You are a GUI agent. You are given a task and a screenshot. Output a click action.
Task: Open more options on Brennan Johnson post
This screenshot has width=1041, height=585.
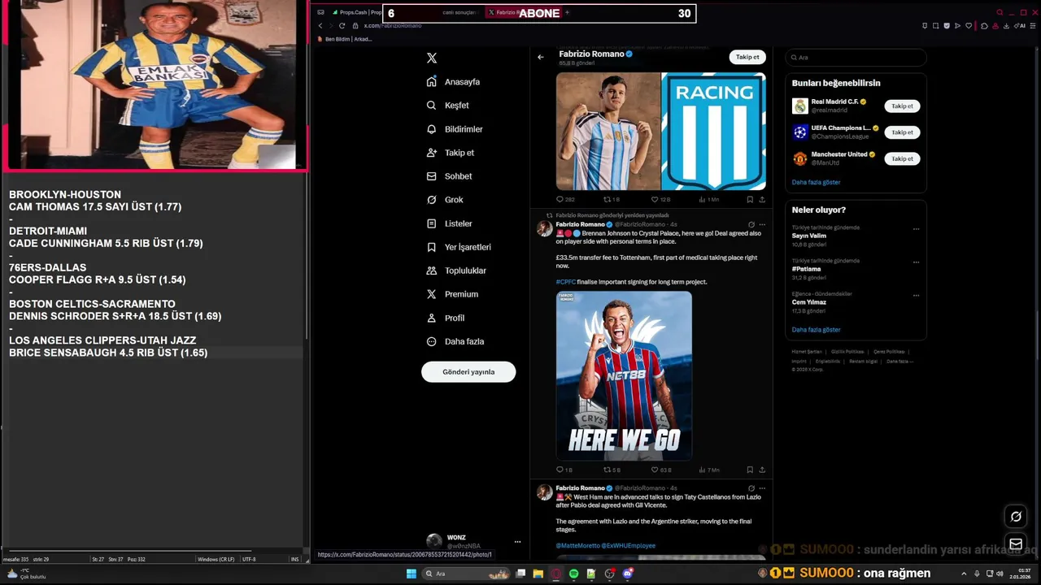pyautogui.click(x=762, y=224)
